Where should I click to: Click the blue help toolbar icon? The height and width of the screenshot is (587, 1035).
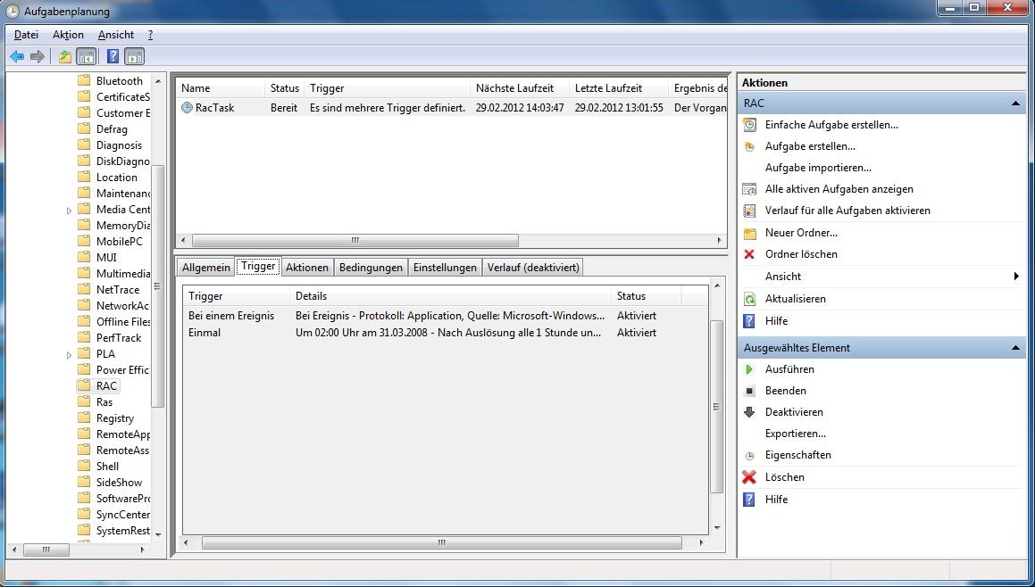113,57
